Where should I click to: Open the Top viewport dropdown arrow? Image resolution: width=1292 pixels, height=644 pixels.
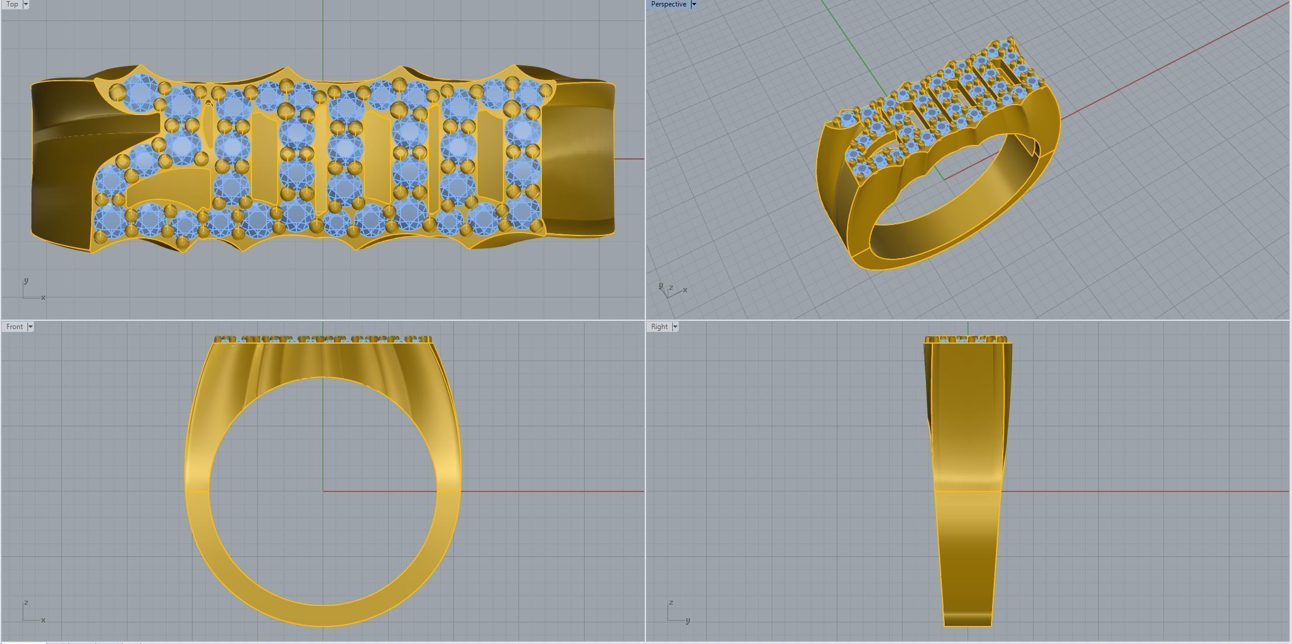coord(26,4)
